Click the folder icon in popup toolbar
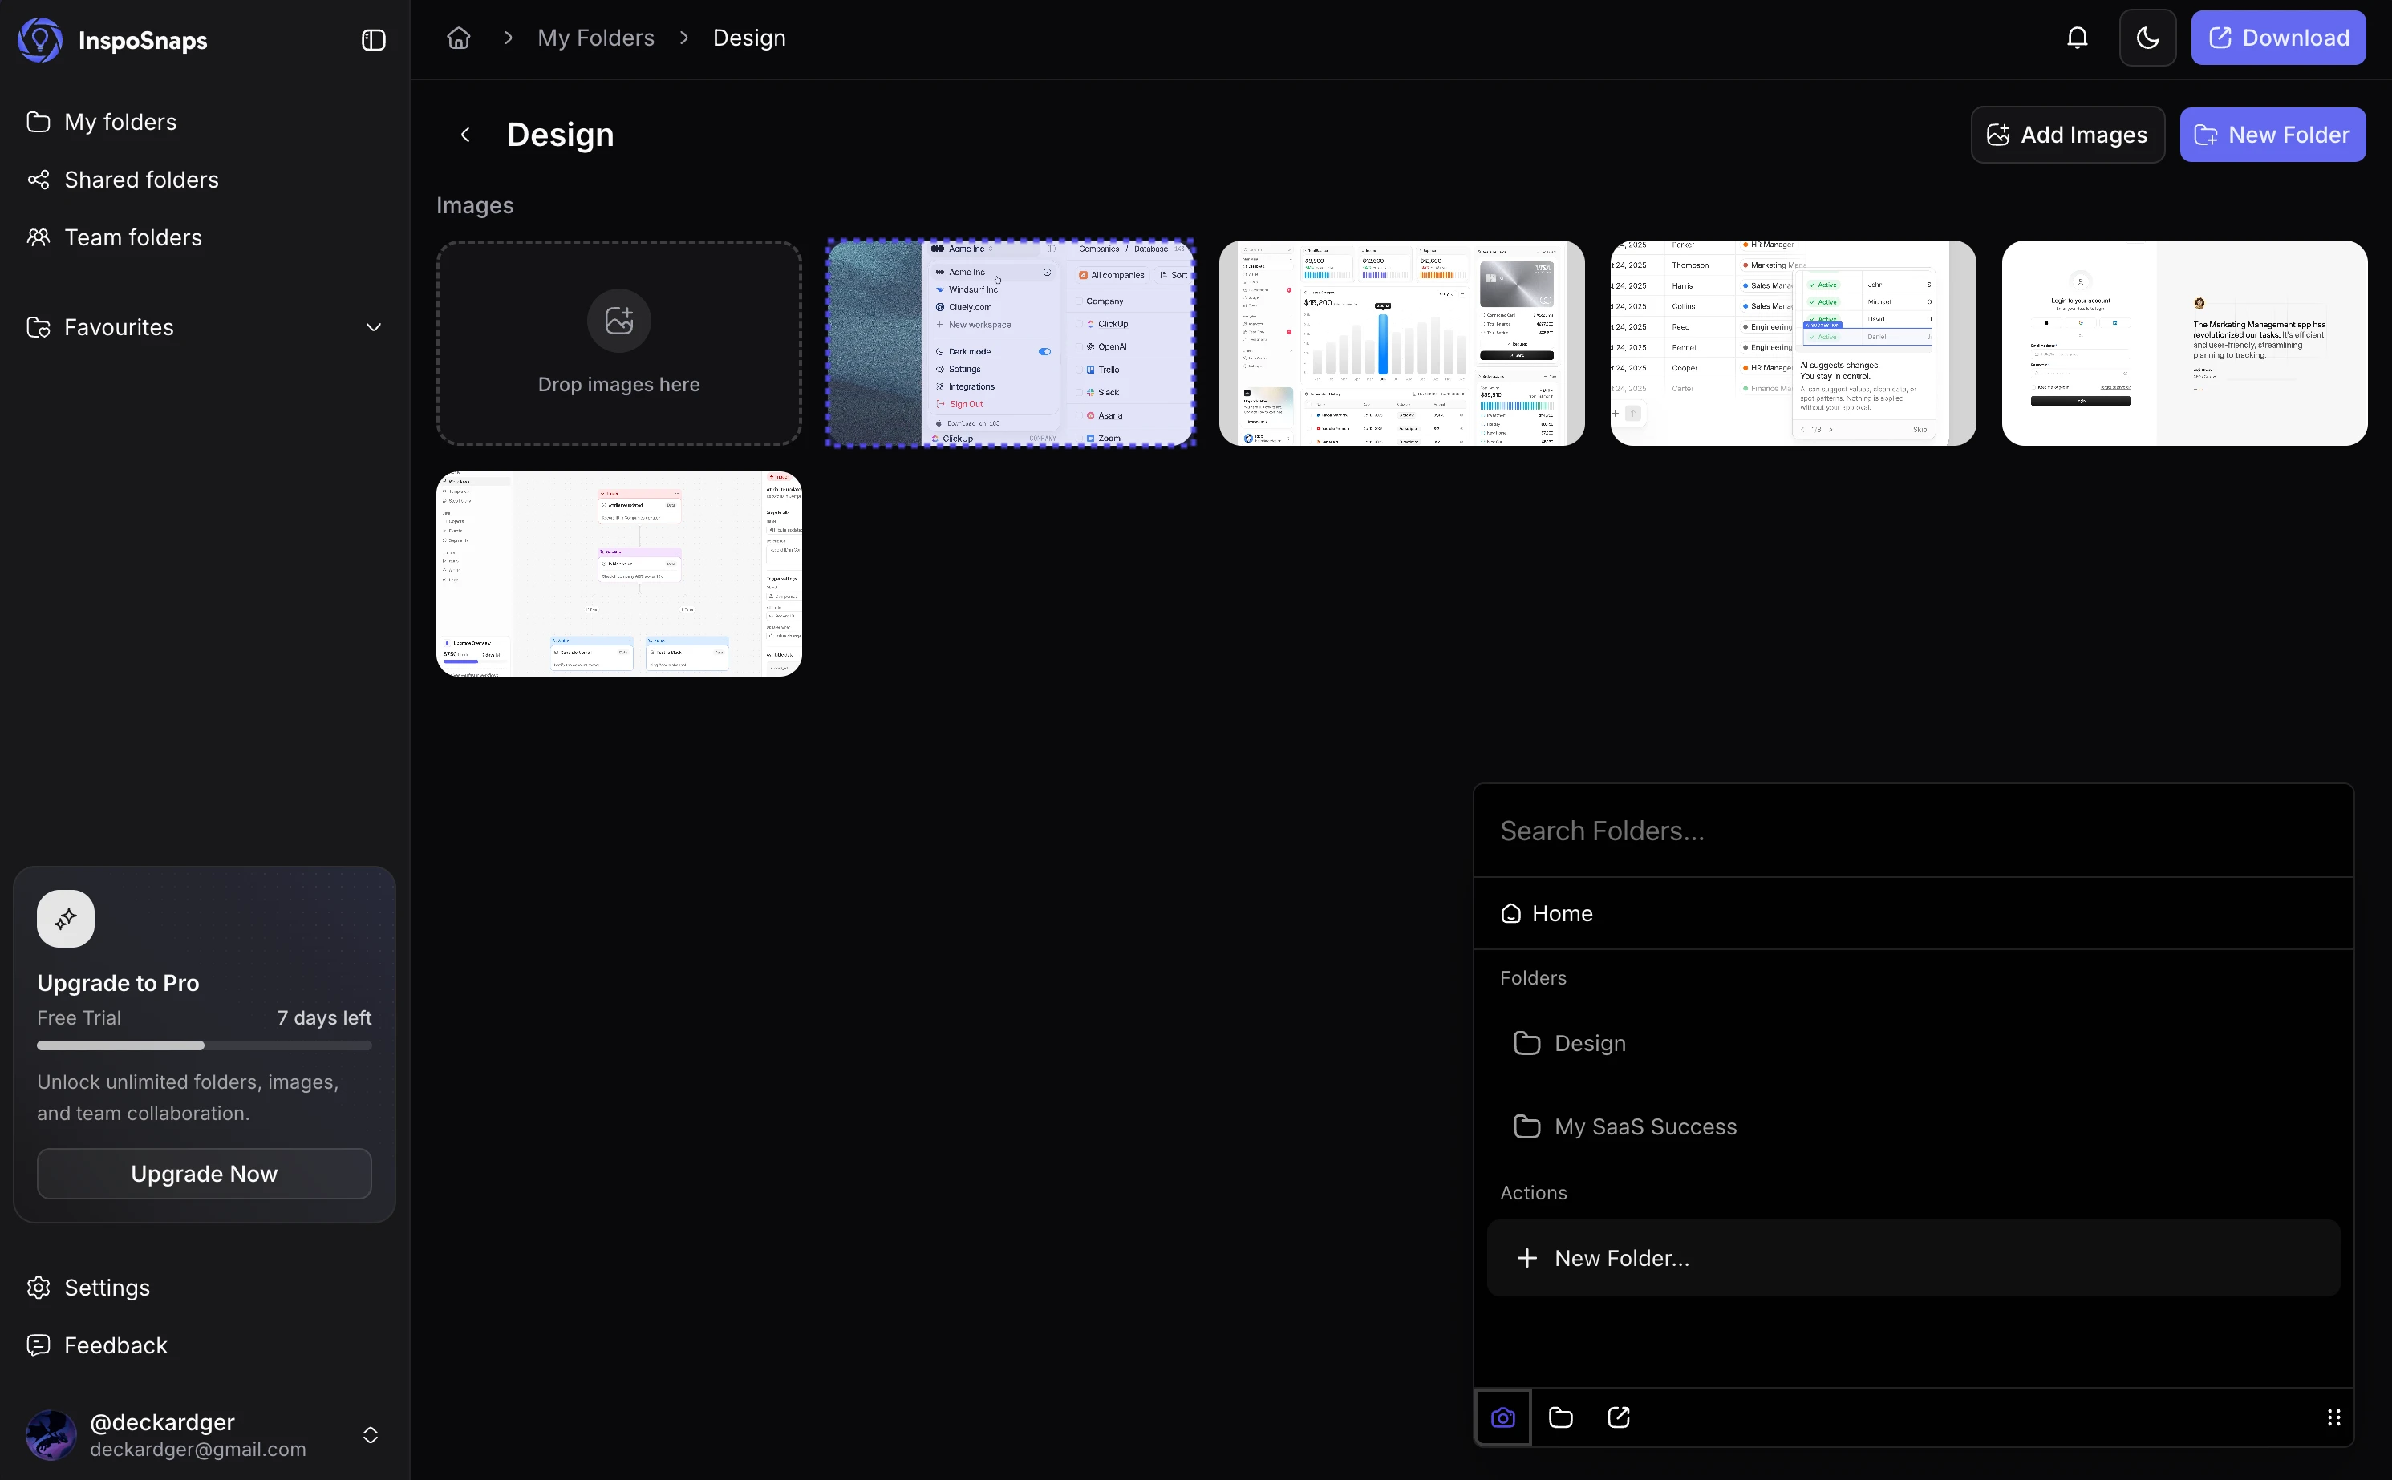This screenshot has width=2392, height=1480. [x=1561, y=1417]
